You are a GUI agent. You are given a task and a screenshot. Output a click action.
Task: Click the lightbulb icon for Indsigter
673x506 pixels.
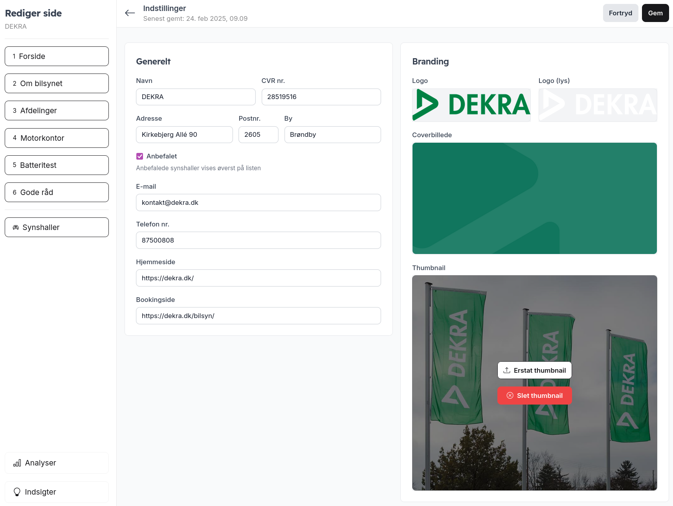pos(17,492)
